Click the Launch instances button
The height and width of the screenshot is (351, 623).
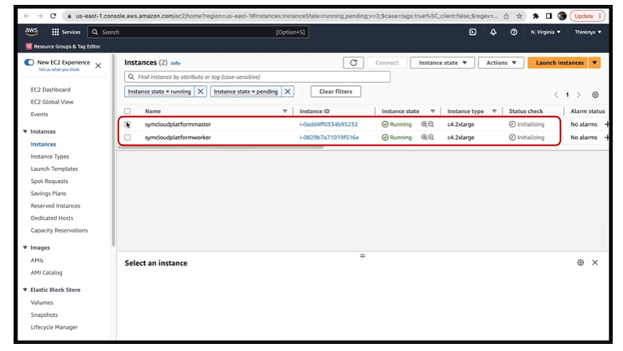(x=558, y=63)
